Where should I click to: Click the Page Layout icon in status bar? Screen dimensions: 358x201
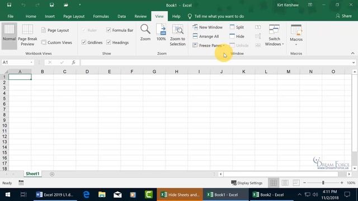point(285,183)
